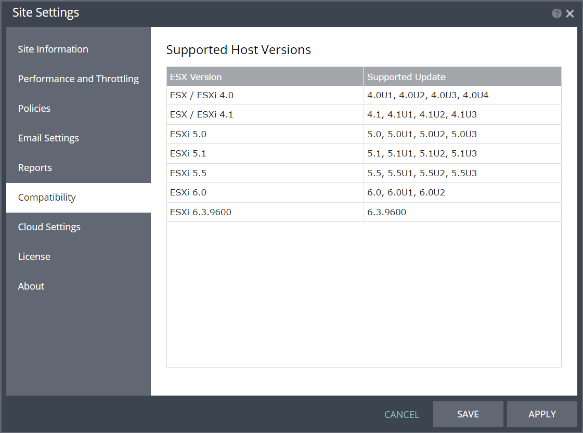Click the 6.0, 6.0U1, 6.0U2 cell
Viewport: 583px width, 433px height.
tap(462, 192)
